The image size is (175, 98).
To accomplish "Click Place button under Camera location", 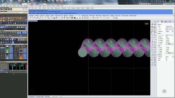I will tap(169, 44).
